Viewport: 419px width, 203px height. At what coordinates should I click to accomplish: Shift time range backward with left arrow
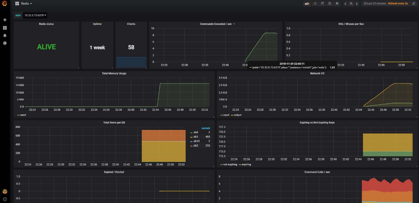(345, 3)
